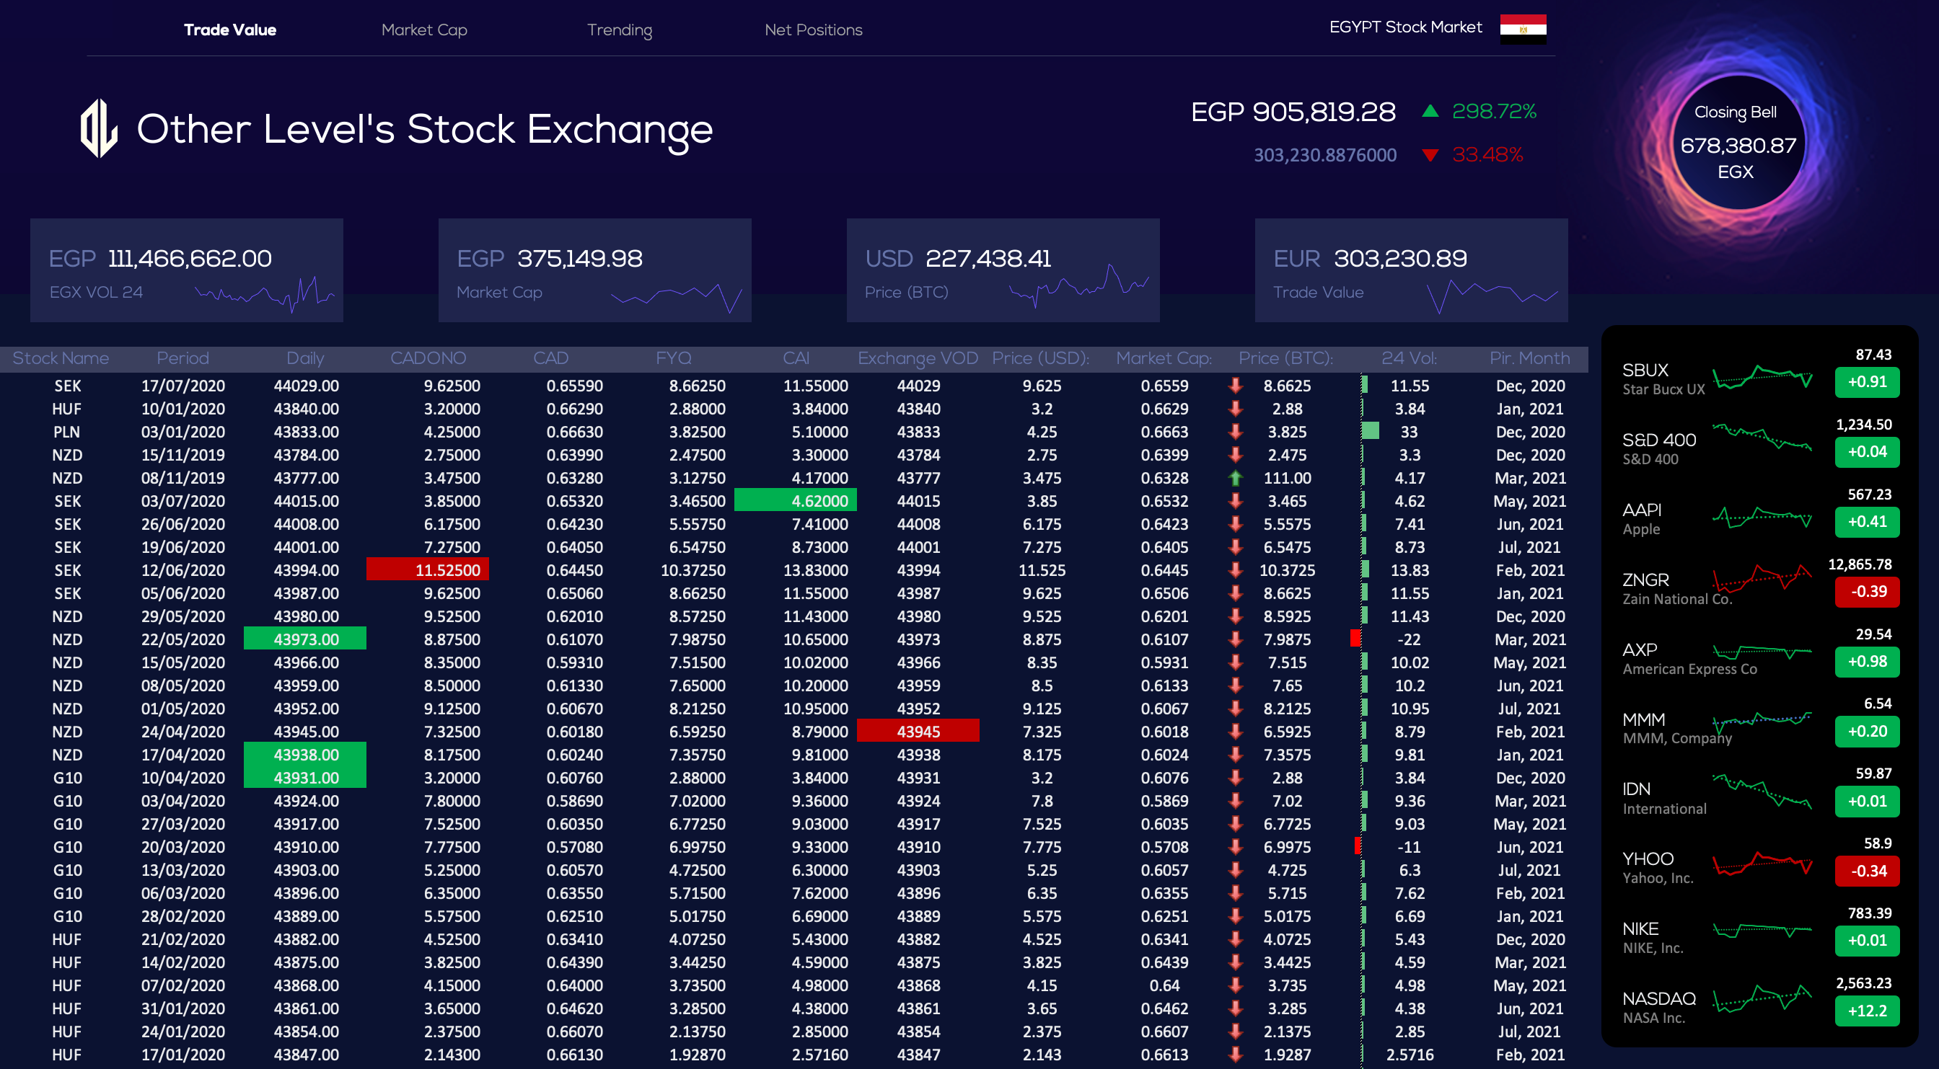The image size is (1939, 1069).
Task: Click the red down arrow in row 20/03/2020
Action: [1235, 846]
